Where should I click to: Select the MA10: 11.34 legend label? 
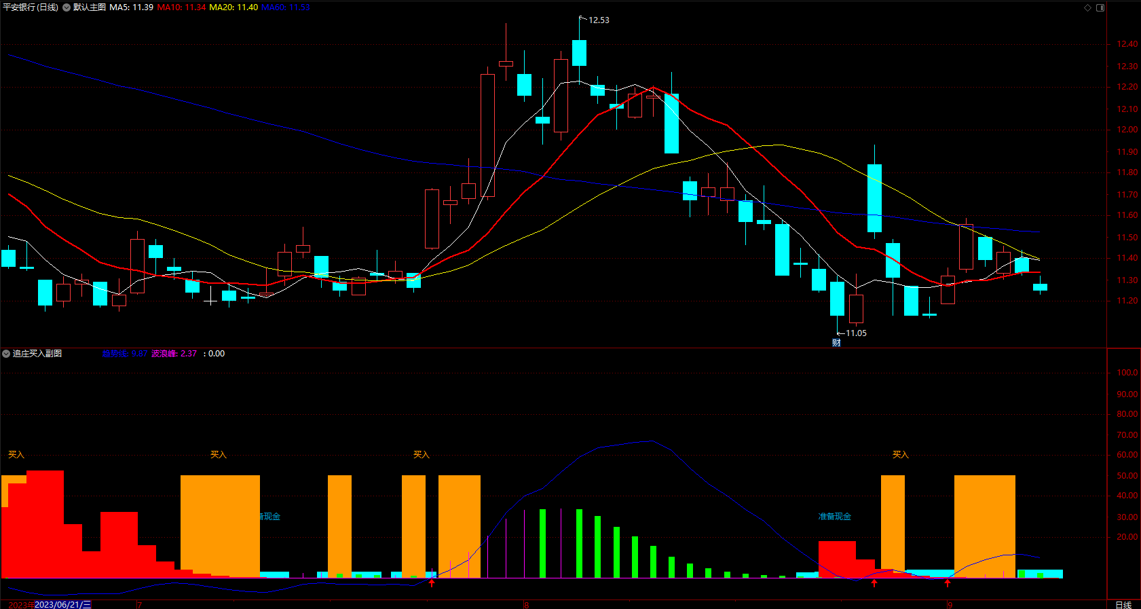181,7
